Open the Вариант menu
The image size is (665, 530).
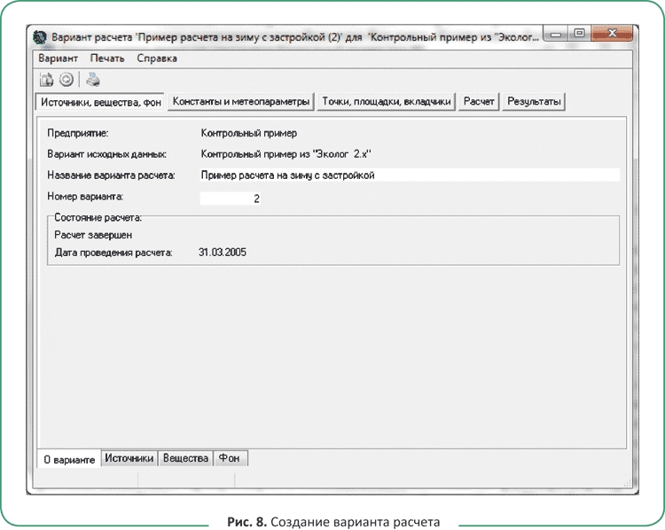click(59, 58)
